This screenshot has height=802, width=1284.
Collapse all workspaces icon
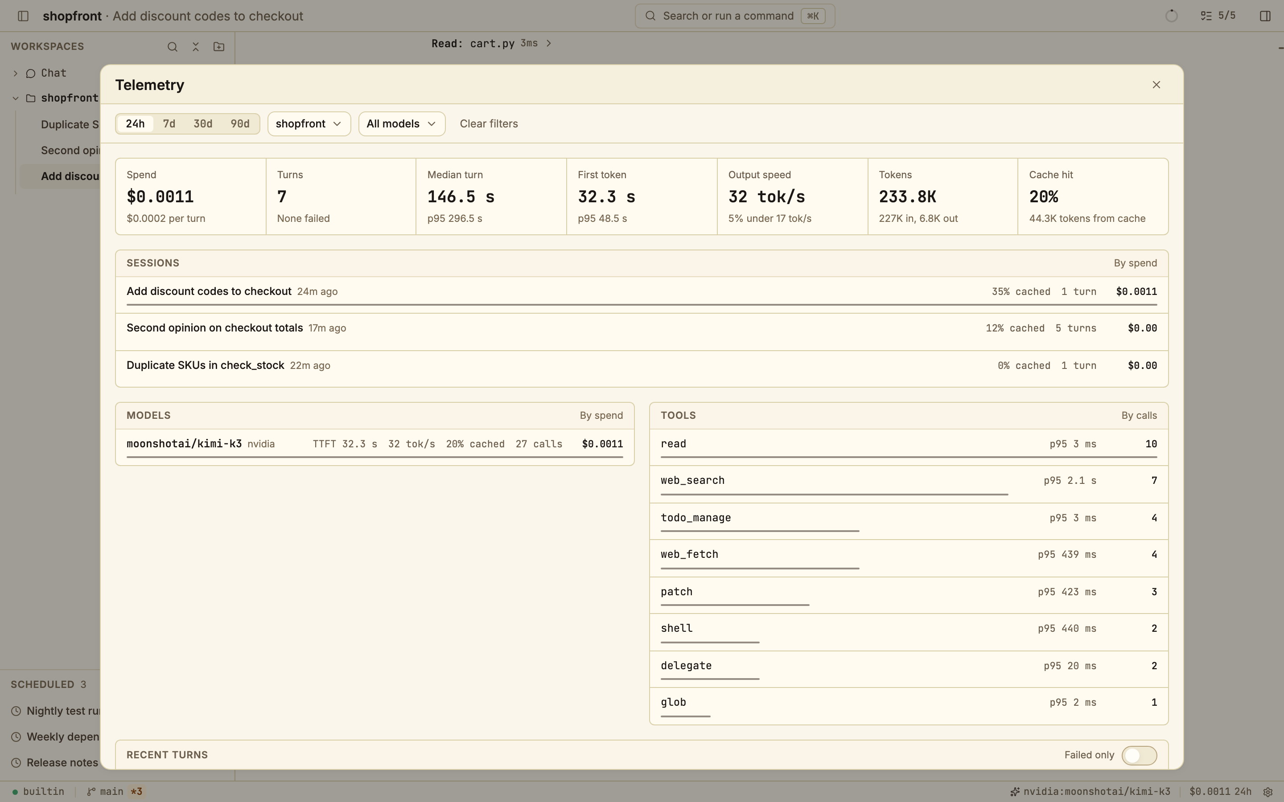[x=195, y=47]
